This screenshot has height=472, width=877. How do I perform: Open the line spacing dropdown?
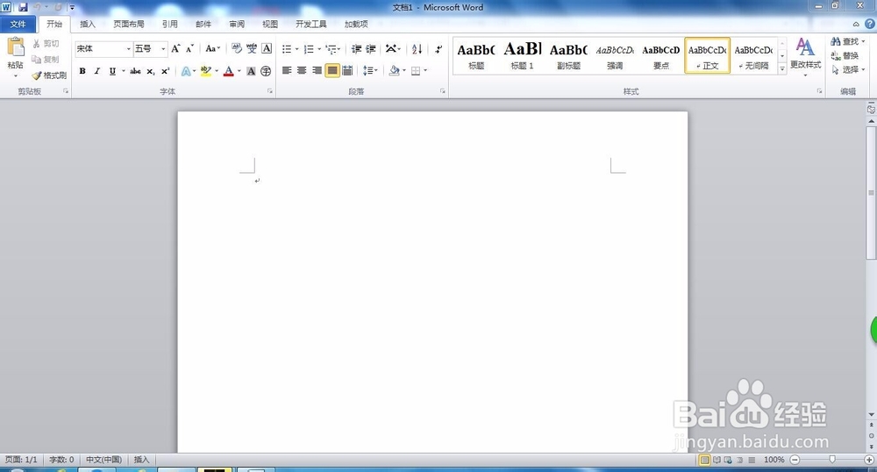pos(370,70)
